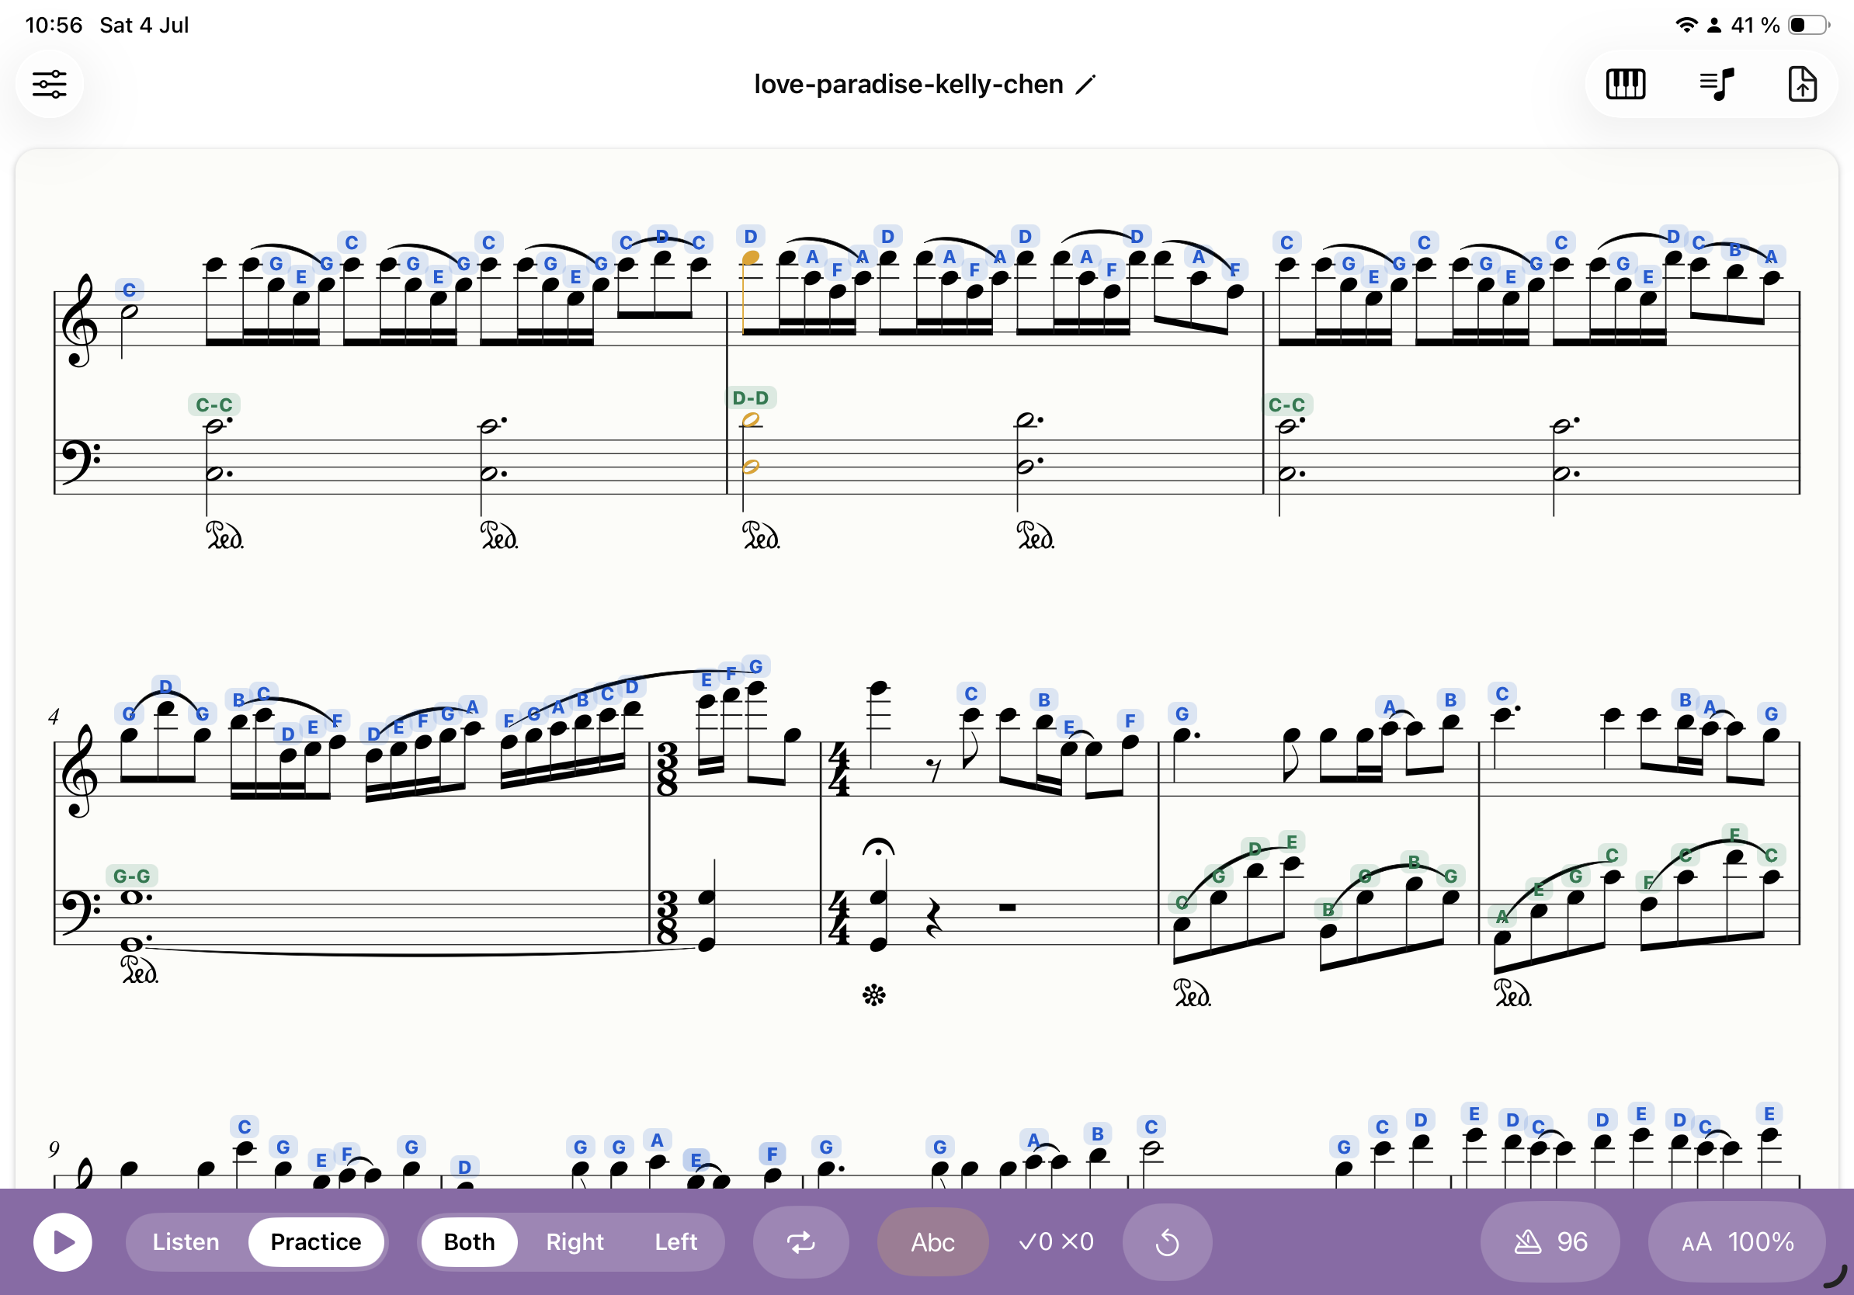This screenshot has width=1854, height=1295.
Task: Tap the clock time 10:56
Action: pyautogui.click(x=54, y=25)
